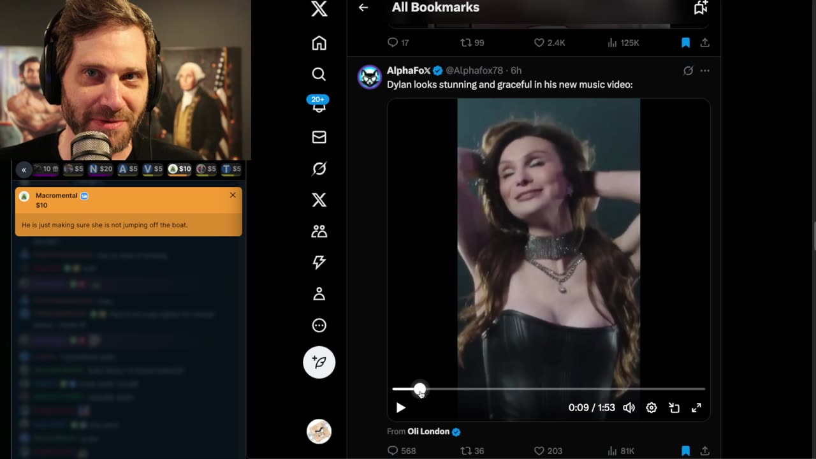Click the All Bookmarks page title
This screenshot has width=816, height=459.
(435, 8)
